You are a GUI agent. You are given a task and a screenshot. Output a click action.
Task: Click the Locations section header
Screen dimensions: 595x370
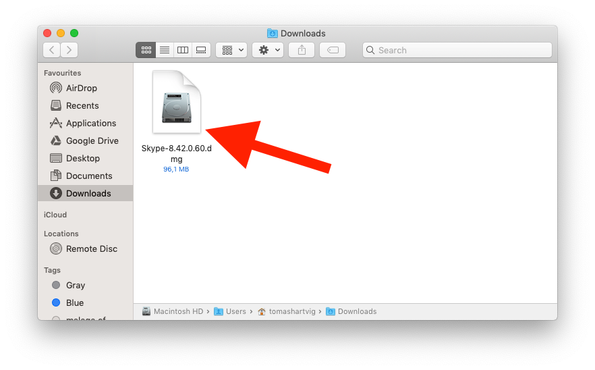(x=61, y=234)
